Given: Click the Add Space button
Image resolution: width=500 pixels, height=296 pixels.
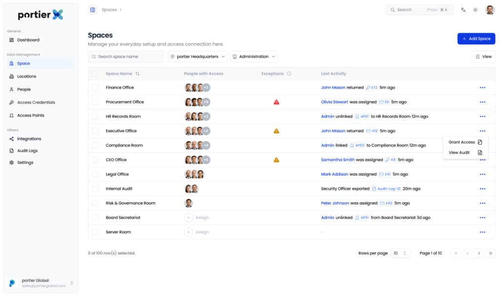Looking at the screenshot, I should (x=476, y=39).
